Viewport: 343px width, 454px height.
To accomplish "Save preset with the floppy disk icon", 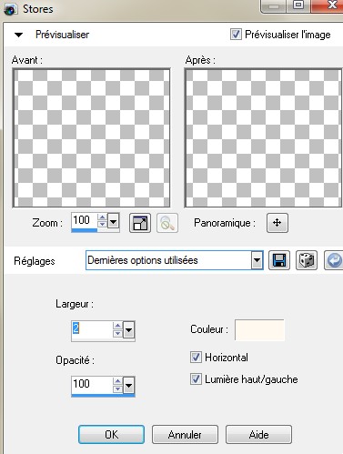I will click(279, 260).
